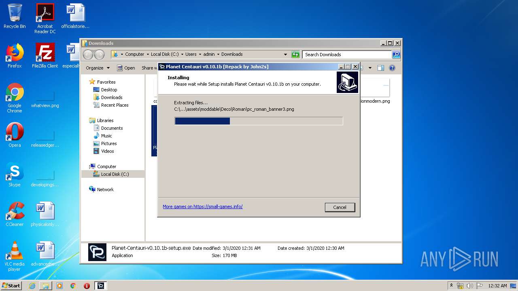Image resolution: width=518 pixels, height=291 pixels.
Task: Open Recycle Bin desktop icon
Action: [x=15, y=16]
